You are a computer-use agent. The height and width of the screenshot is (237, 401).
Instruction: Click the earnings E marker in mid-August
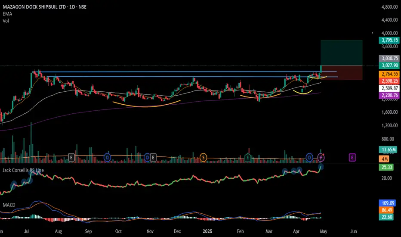[71, 157]
